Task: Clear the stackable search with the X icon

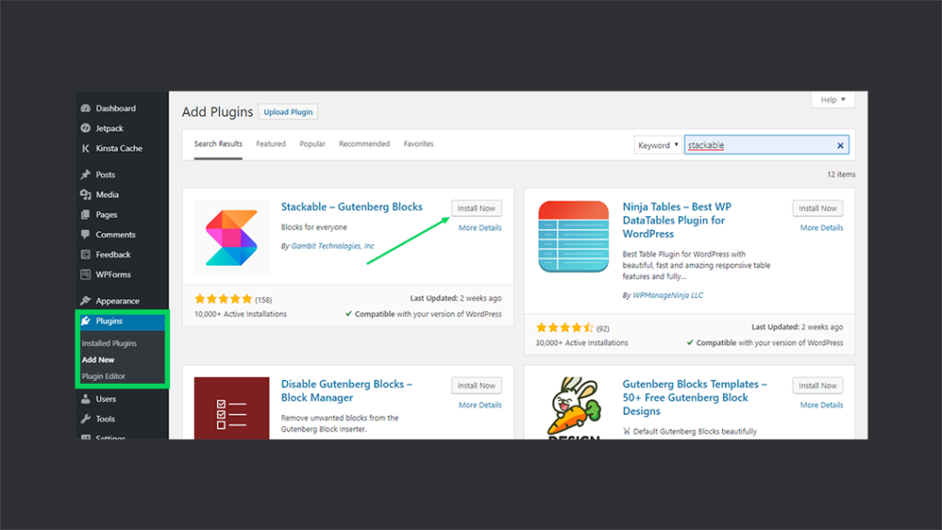Action: [x=840, y=144]
